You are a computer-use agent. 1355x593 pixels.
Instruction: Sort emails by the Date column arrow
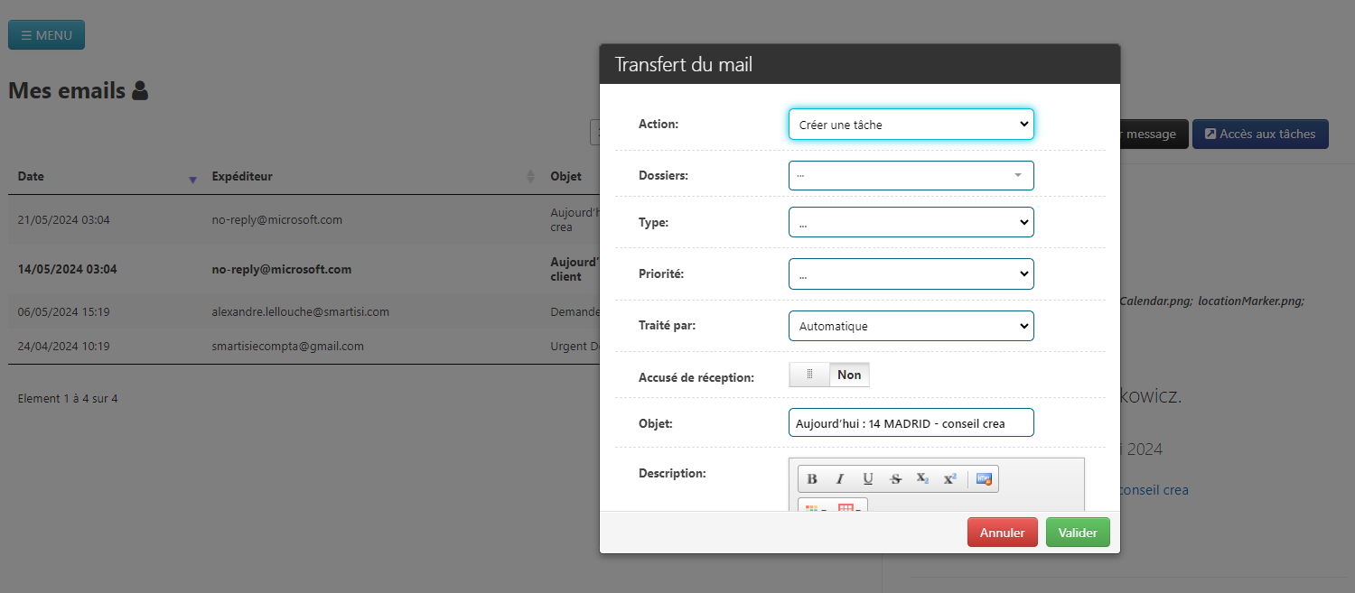pos(192,179)
